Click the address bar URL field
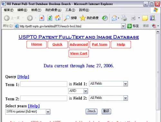 click(x=70, y=26)
